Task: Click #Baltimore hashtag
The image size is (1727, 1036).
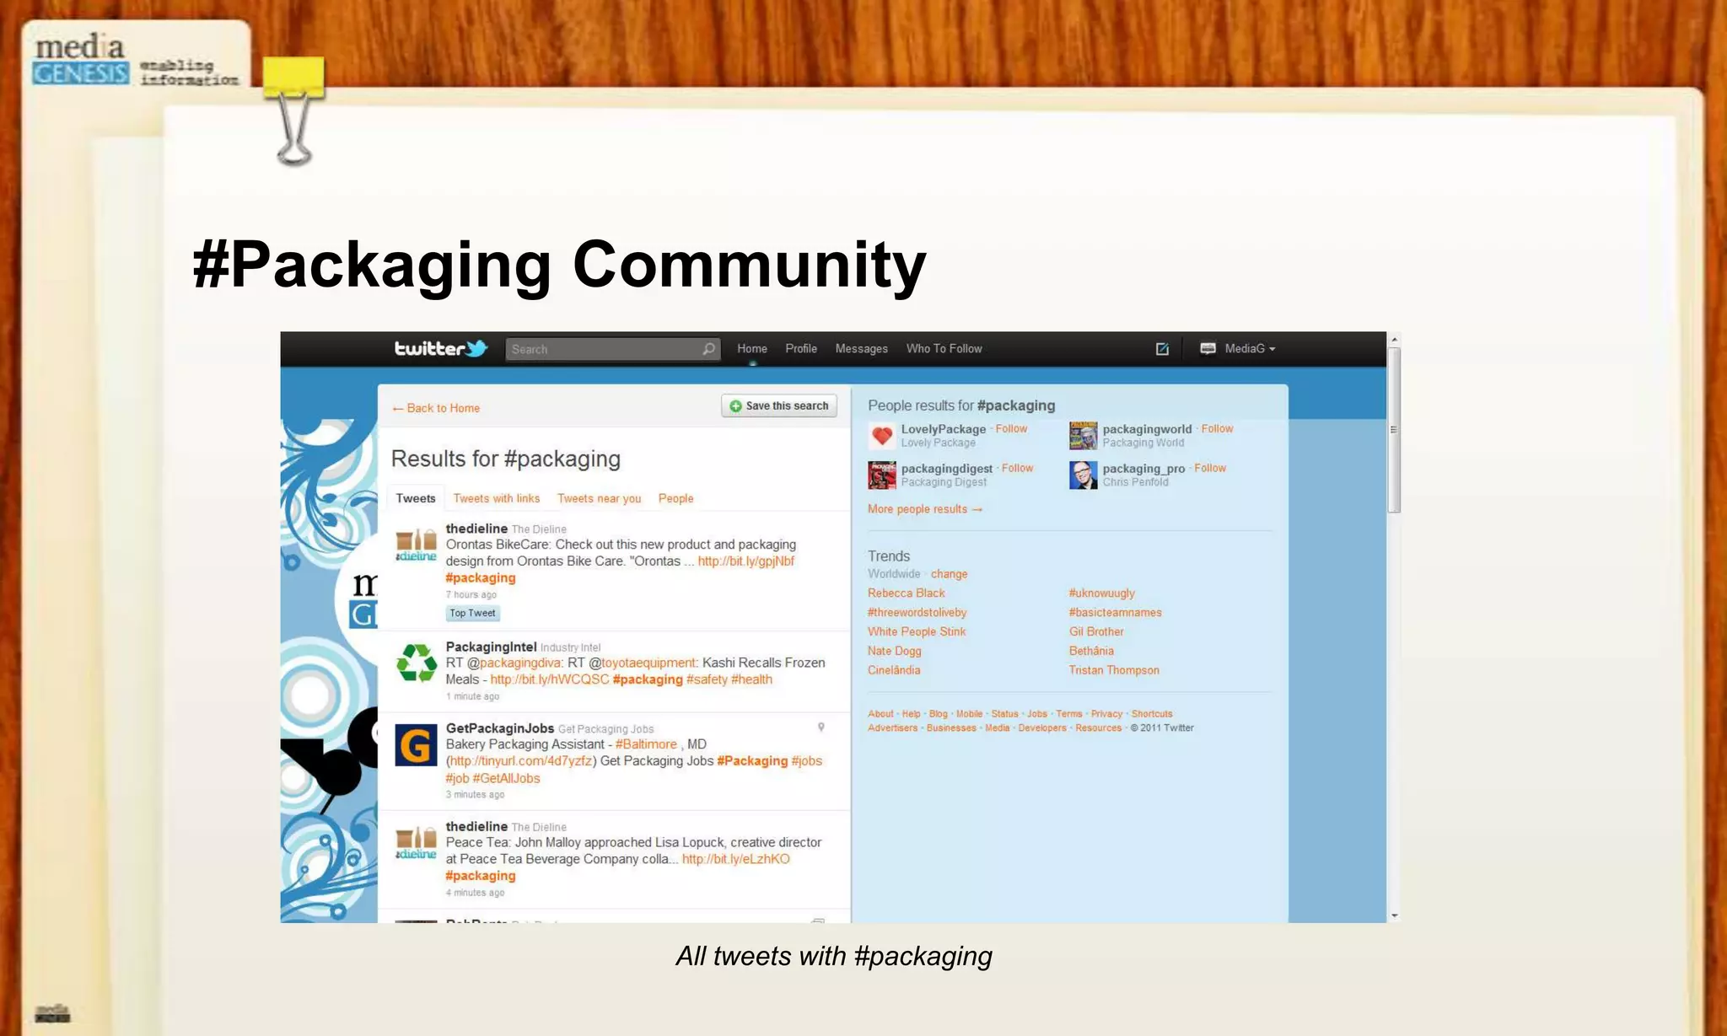Action: pyautogui.click(x=646, y=745)
